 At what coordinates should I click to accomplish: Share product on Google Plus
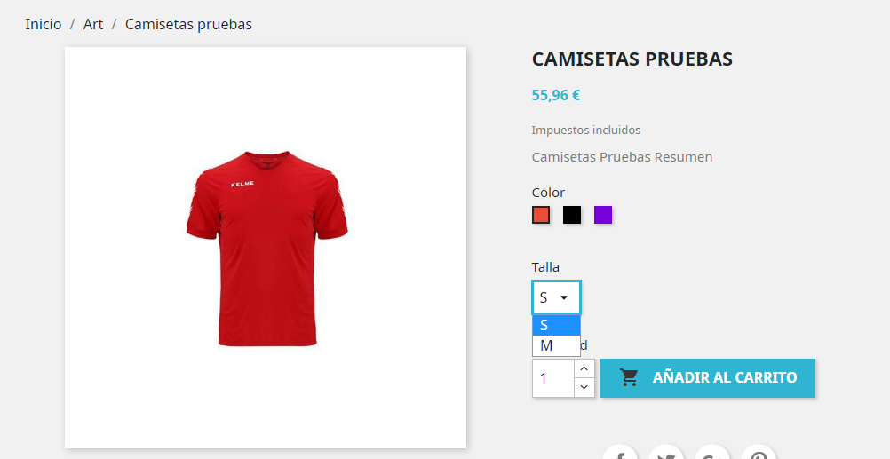click(x=711, y=454)
